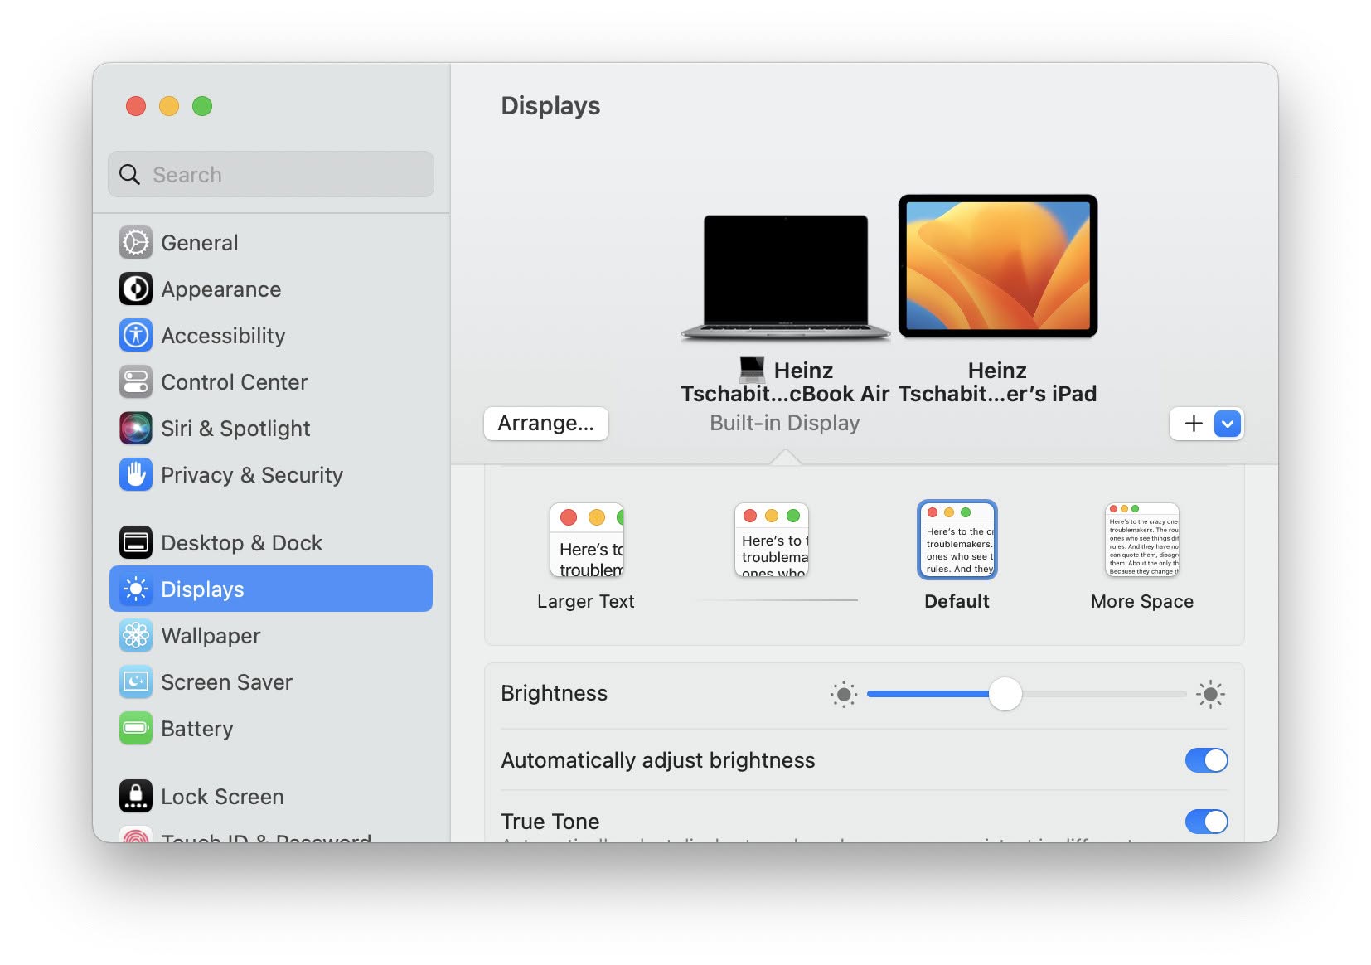Click the low brightness sun icon
The height and width of the screenshot is (965, 1371).
(844, 695)
